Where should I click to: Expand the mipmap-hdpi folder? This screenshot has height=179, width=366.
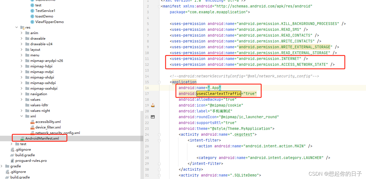[x=22, y=66]
